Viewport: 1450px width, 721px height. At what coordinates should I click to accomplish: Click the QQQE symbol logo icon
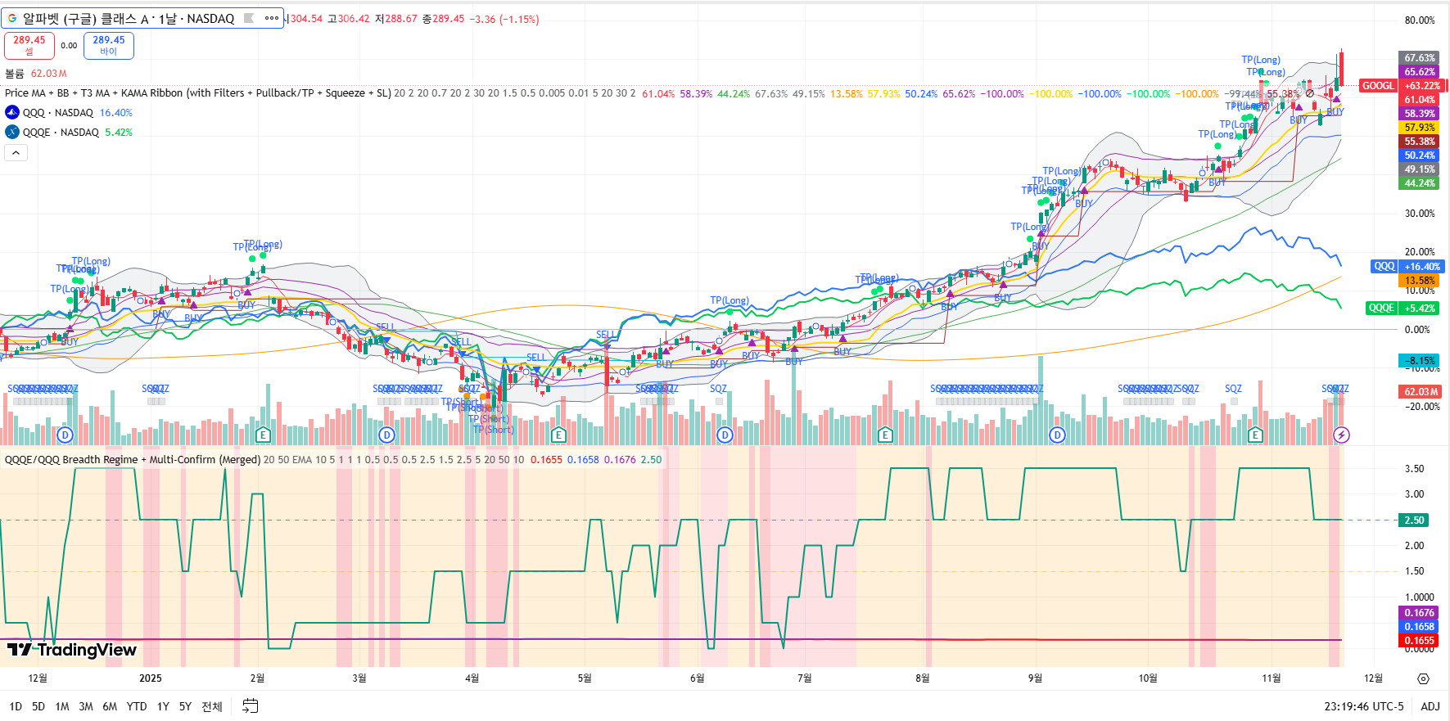click(12, 132)
